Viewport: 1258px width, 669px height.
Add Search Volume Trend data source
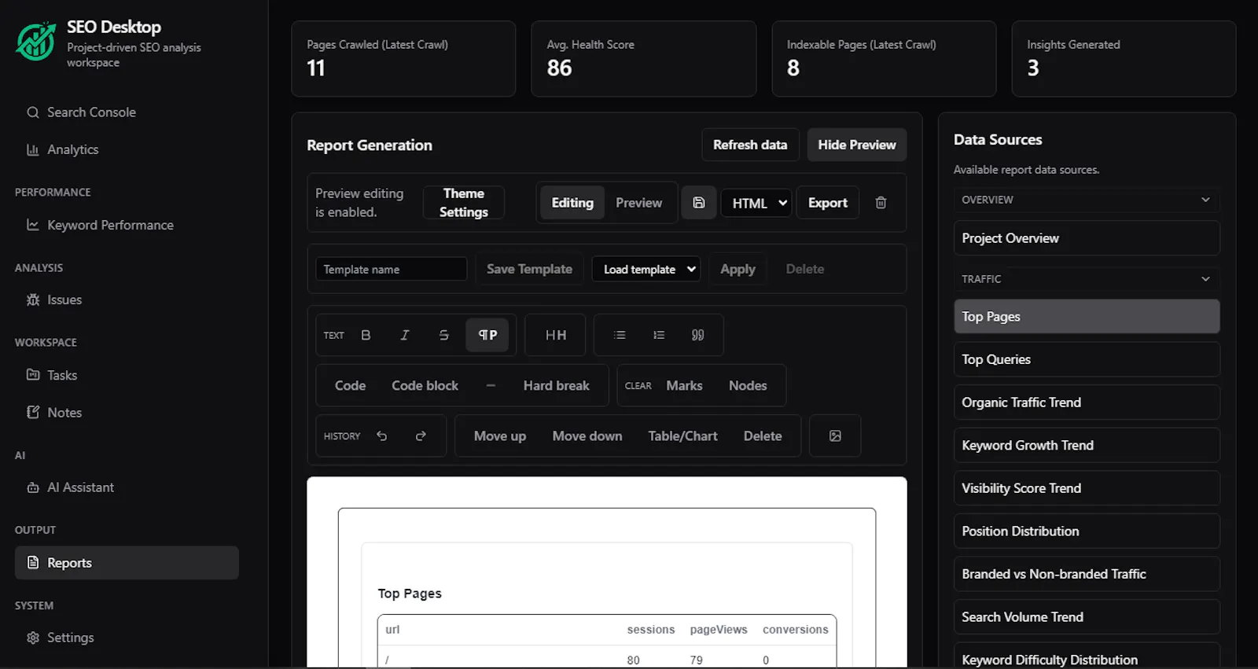click(1087, 617)
